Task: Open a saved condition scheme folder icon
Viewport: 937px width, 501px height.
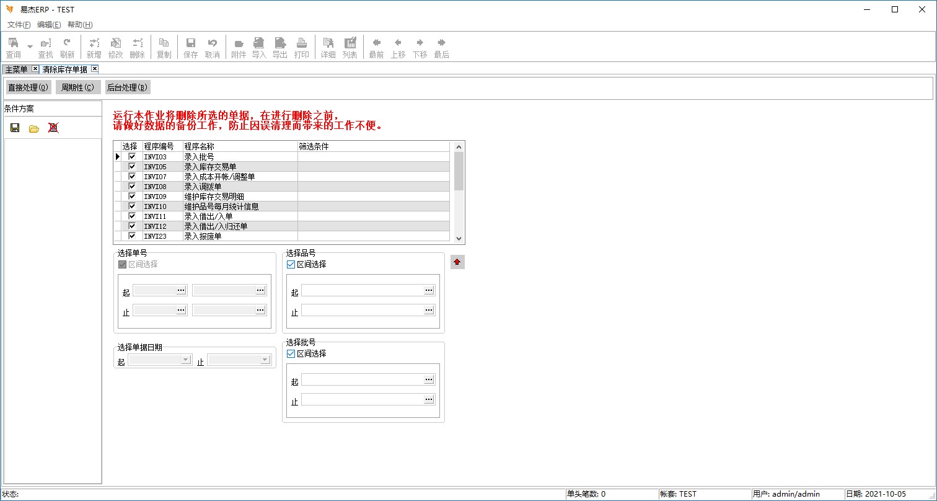Action: click(34, 128)
